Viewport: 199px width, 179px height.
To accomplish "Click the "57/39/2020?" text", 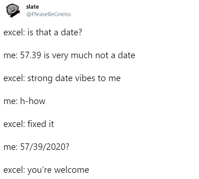I will point(45,147).
